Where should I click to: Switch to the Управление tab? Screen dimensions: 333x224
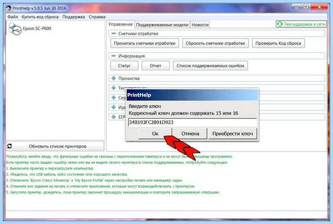(x=120, y=24)
